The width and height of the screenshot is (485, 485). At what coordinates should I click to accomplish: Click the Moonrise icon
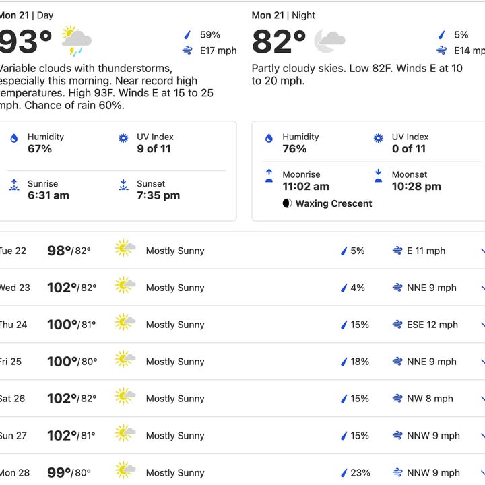click(269, 176)
